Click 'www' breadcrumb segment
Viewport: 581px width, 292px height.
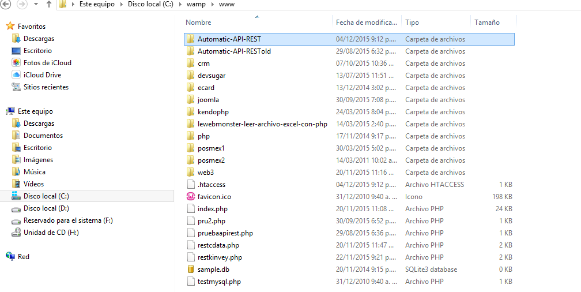tap(227, 5)
